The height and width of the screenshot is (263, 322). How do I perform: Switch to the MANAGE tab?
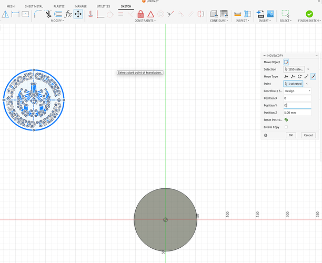(80, 6)
